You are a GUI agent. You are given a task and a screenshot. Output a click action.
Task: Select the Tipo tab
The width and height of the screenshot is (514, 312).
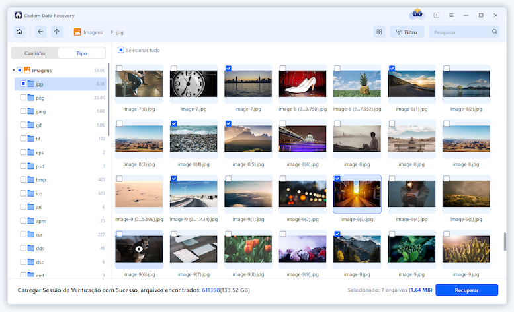click(81, 53)
